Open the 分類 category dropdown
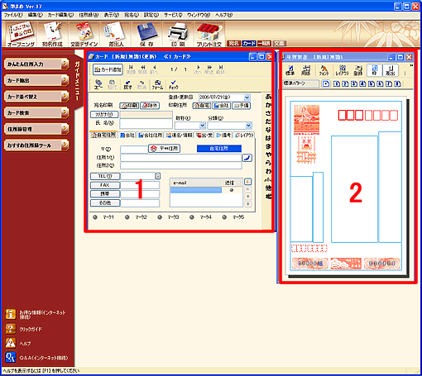This screenshot has height=376, width=422. (248, 126)
